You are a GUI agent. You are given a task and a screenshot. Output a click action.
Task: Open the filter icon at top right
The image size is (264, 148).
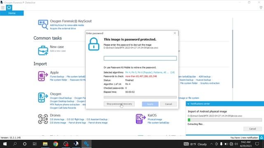(x=261, y=8)
